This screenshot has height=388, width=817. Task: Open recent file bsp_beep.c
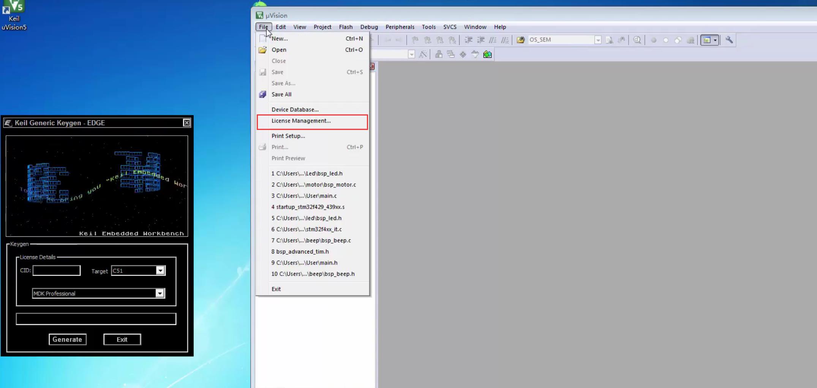[312, 240]
